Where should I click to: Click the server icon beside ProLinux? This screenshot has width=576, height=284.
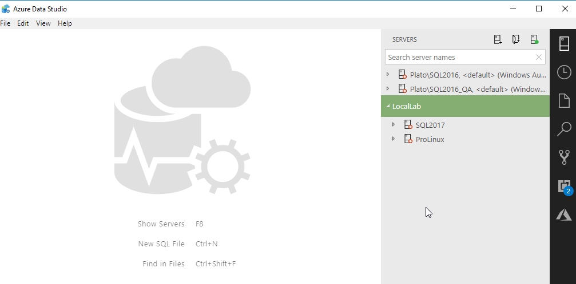[x=408, y=139]
